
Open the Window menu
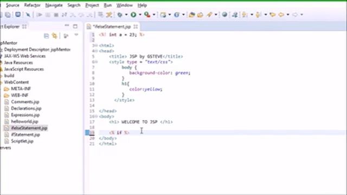click(x=125, y=5)
